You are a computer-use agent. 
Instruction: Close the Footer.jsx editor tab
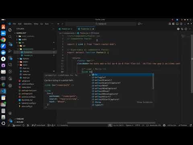93,29
